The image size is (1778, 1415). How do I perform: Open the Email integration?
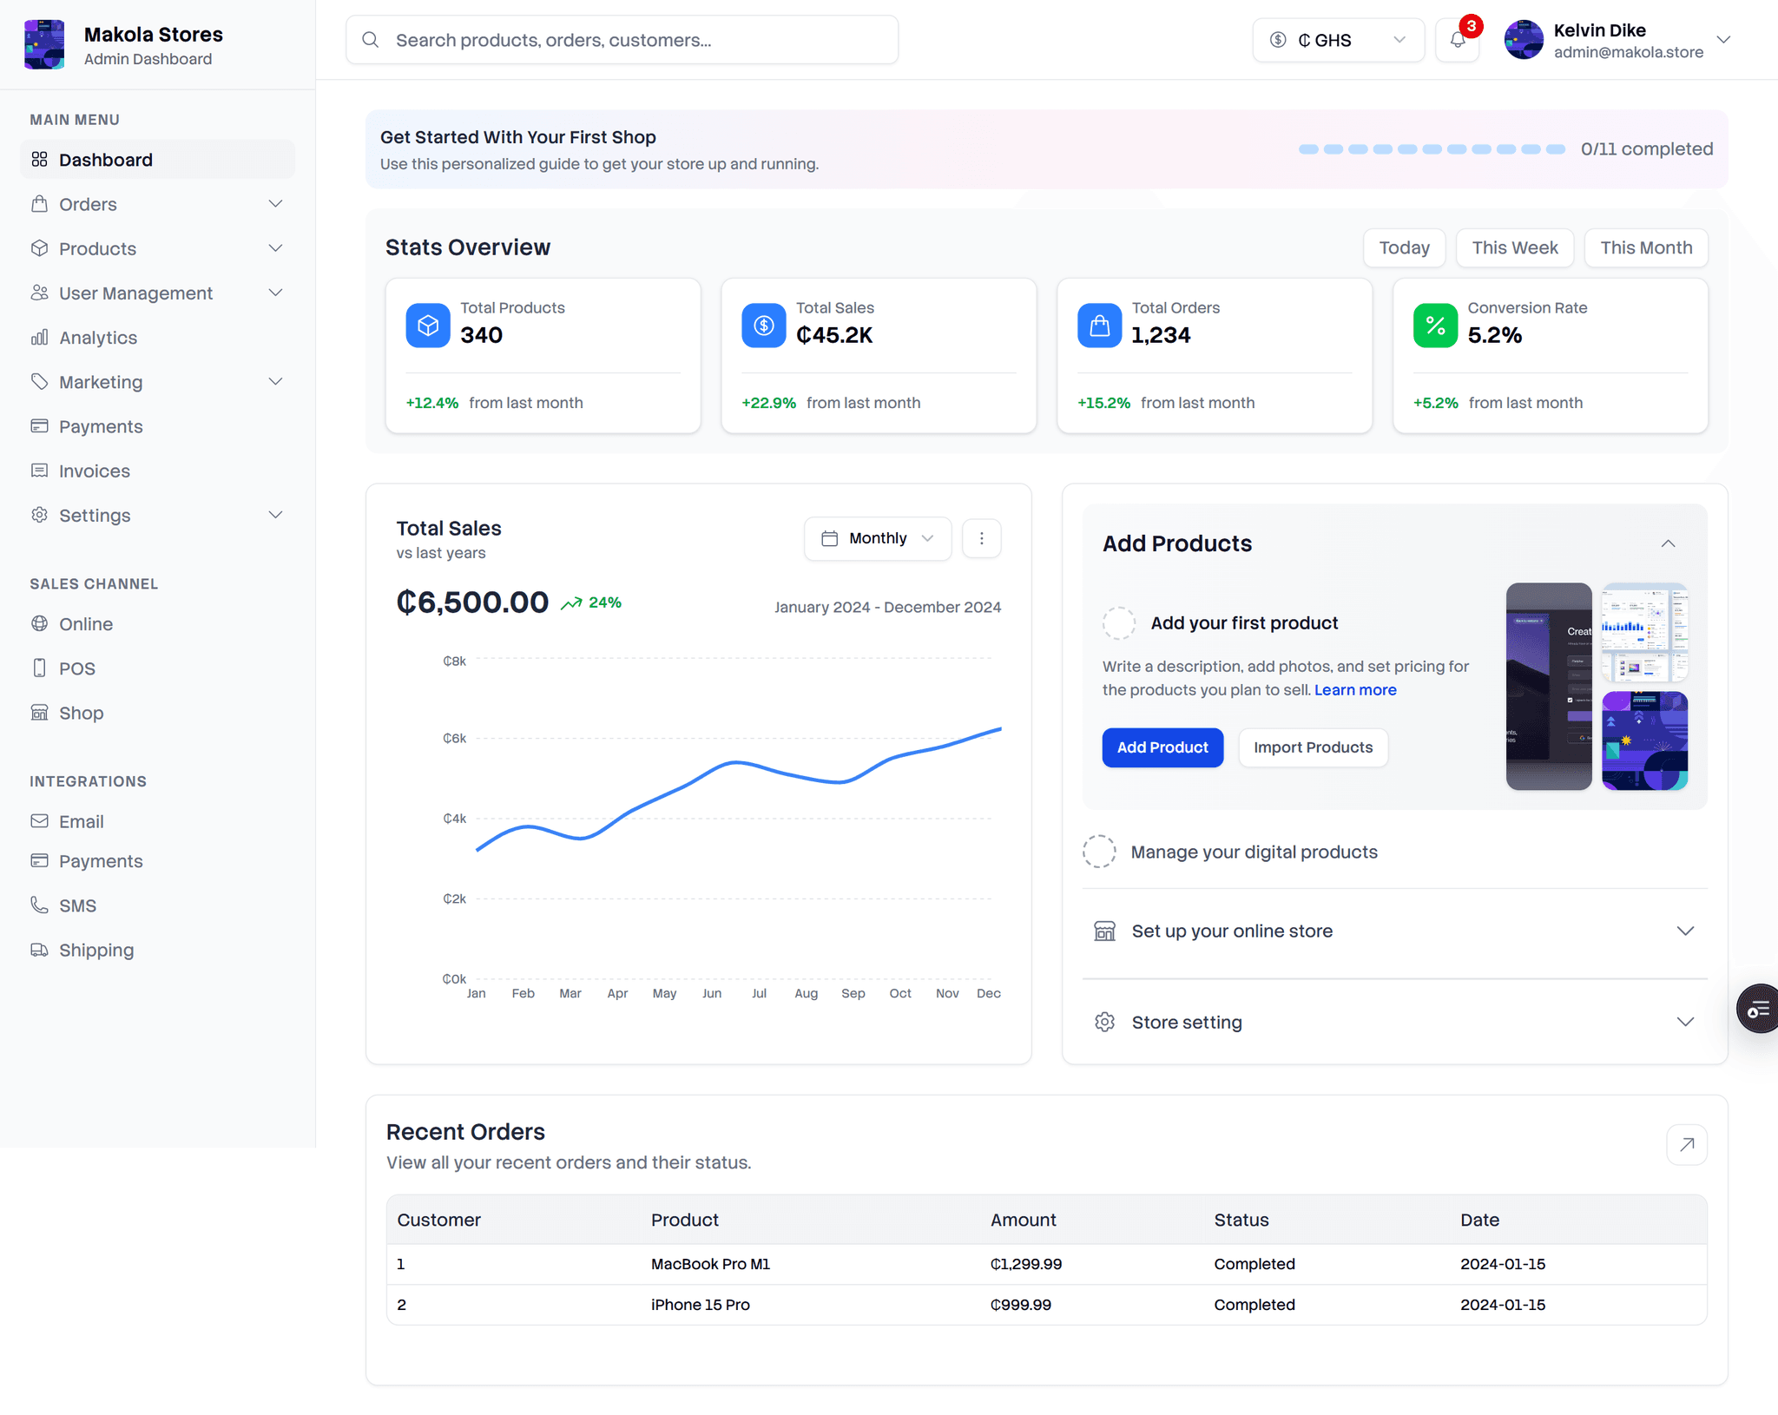point(157,821)
